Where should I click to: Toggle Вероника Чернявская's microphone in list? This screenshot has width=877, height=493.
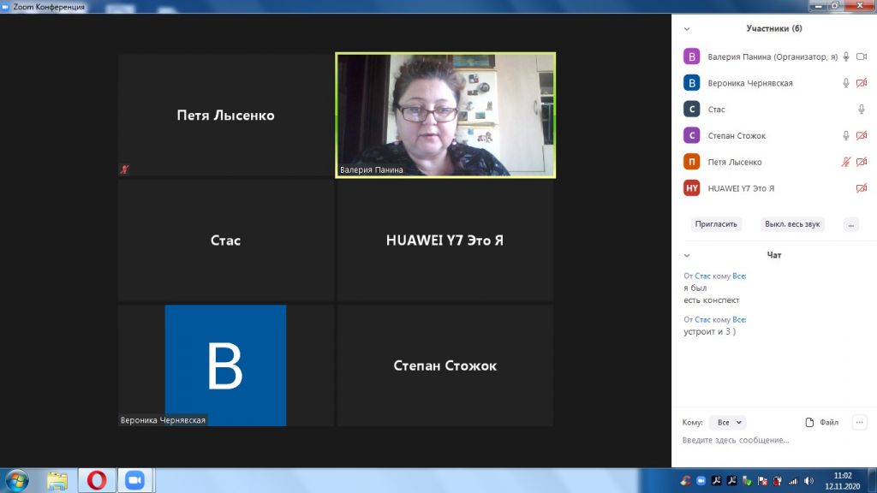846,83
